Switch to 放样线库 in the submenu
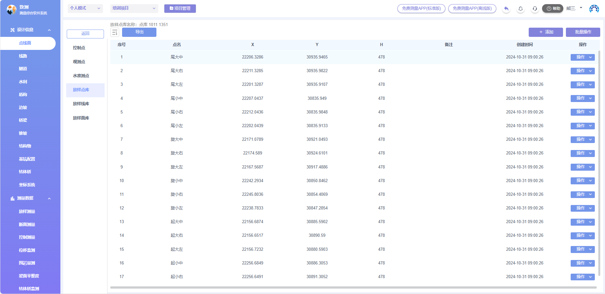The image size is (605, 294). [x=81, y=104]
